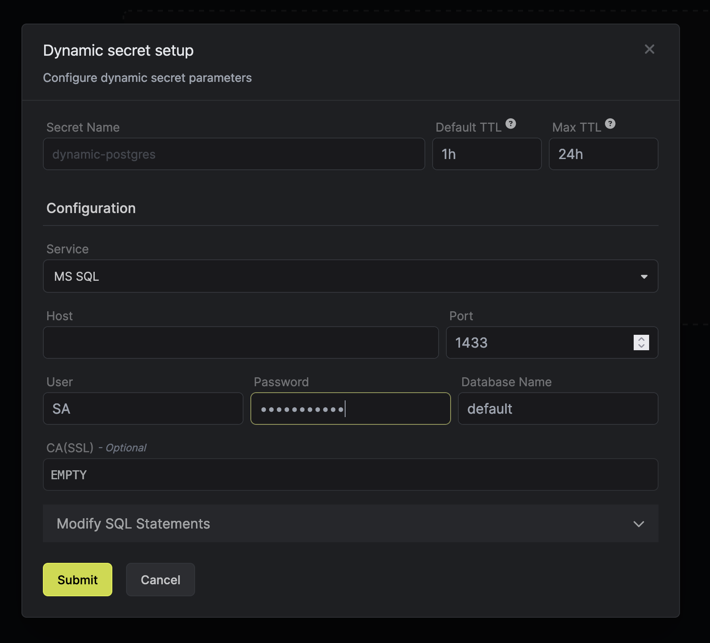Image resolution: width=710 pixels, height=643 pixels.
Task: Click the CA(SSL) optional text area
Action: pos(351,475)
